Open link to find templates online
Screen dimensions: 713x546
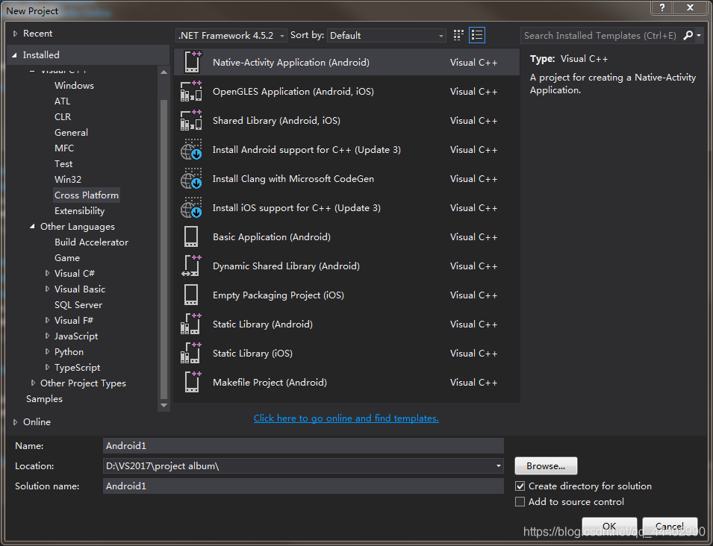[x=346, y=418]
